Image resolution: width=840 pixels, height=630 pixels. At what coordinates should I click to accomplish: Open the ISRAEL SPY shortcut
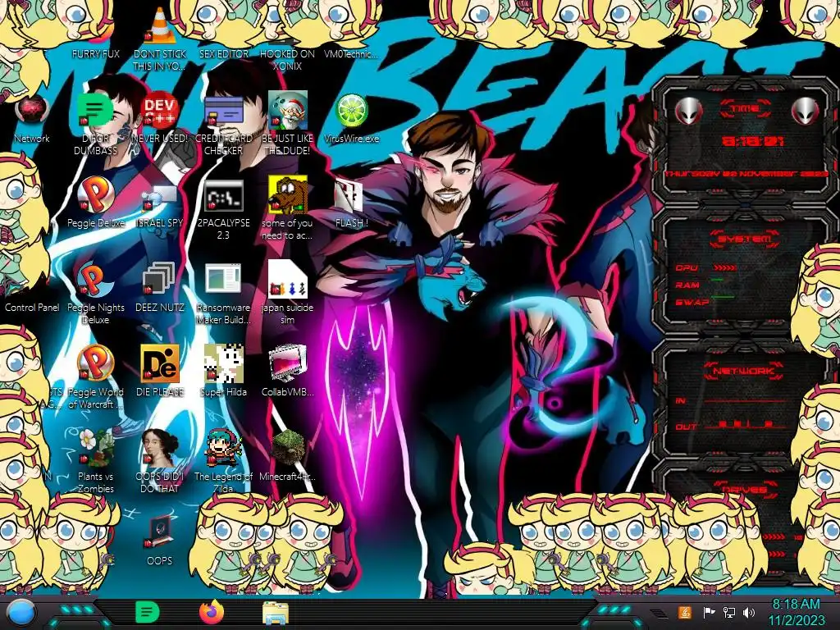(160, 197)
